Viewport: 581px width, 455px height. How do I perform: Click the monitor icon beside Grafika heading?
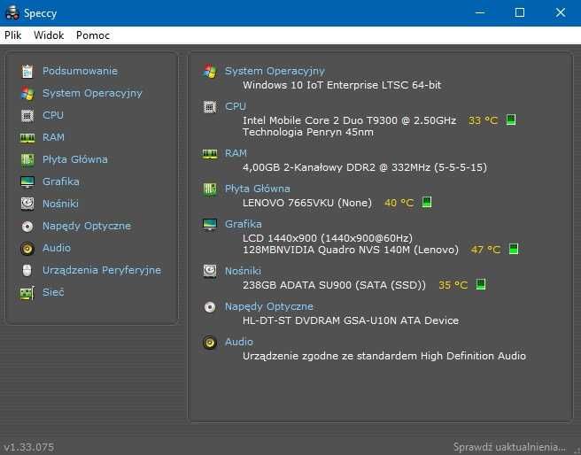(x=210, y=224)
